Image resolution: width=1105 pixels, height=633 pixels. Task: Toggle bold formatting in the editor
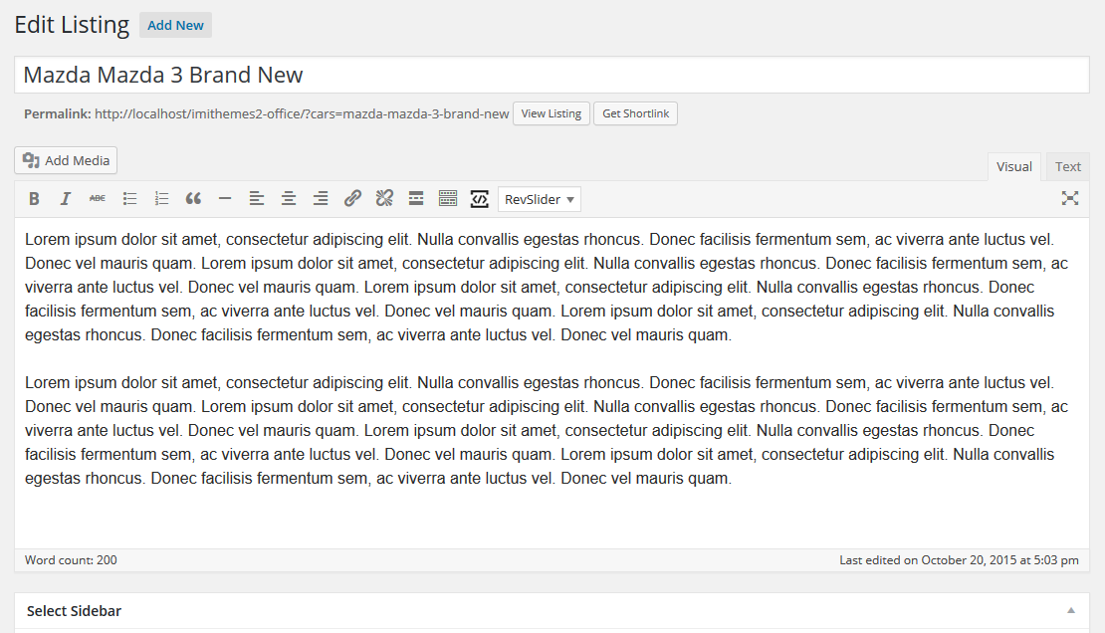34,199
